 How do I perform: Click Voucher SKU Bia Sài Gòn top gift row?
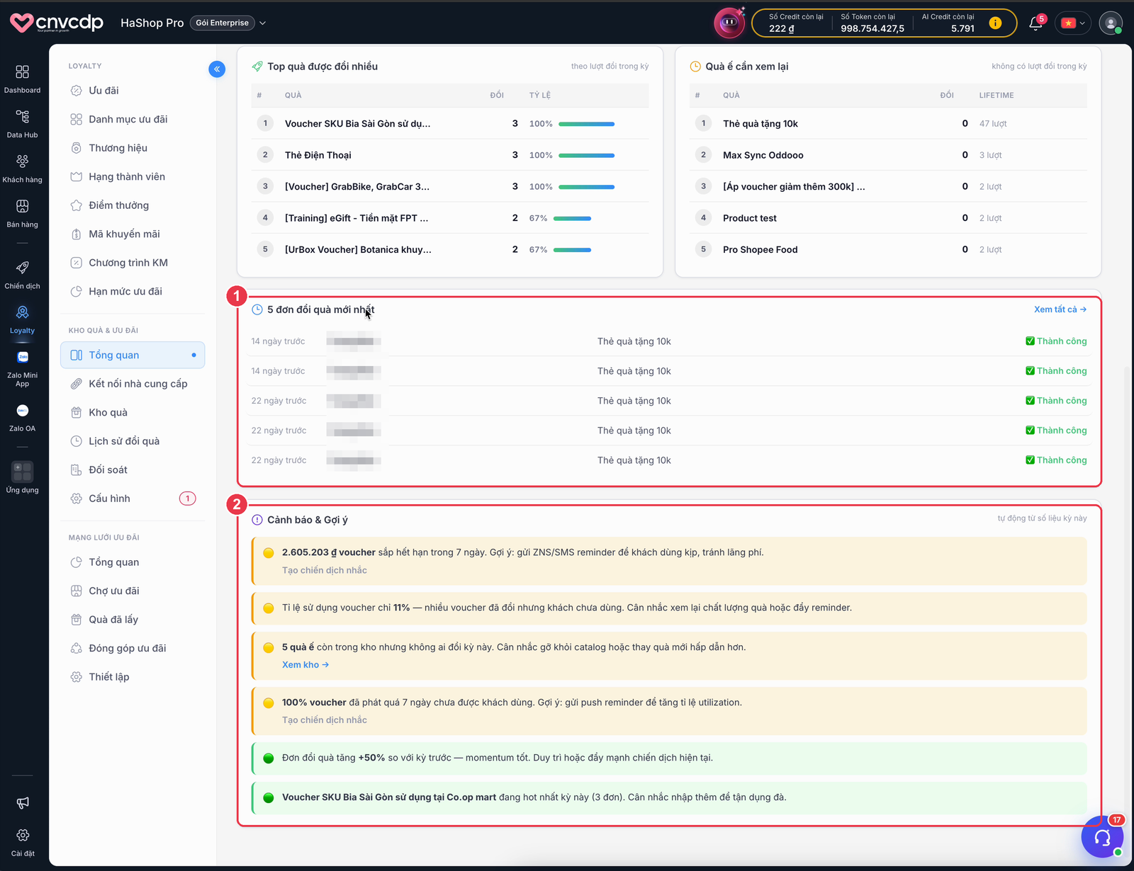click(x=450, y=123)
